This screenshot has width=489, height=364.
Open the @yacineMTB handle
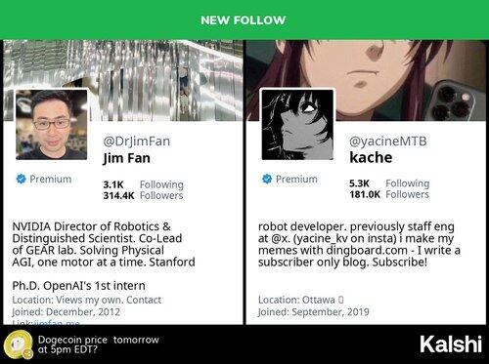click(387, 142)
